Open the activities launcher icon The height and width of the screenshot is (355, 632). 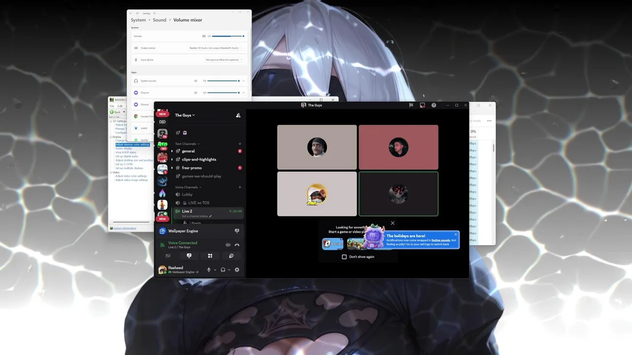(210, 256)
